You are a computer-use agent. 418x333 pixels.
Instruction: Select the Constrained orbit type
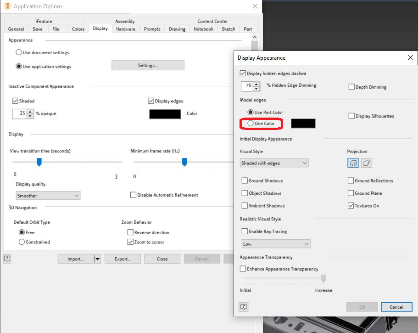coord(22,242)
